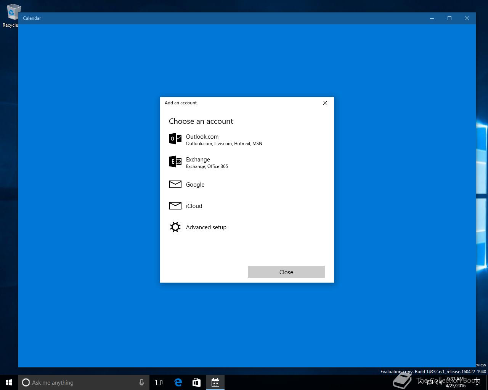The height and width of the screenshot is (390, 488).
Task: Click the Cortana circle icon
Action: tap(26, 382)
